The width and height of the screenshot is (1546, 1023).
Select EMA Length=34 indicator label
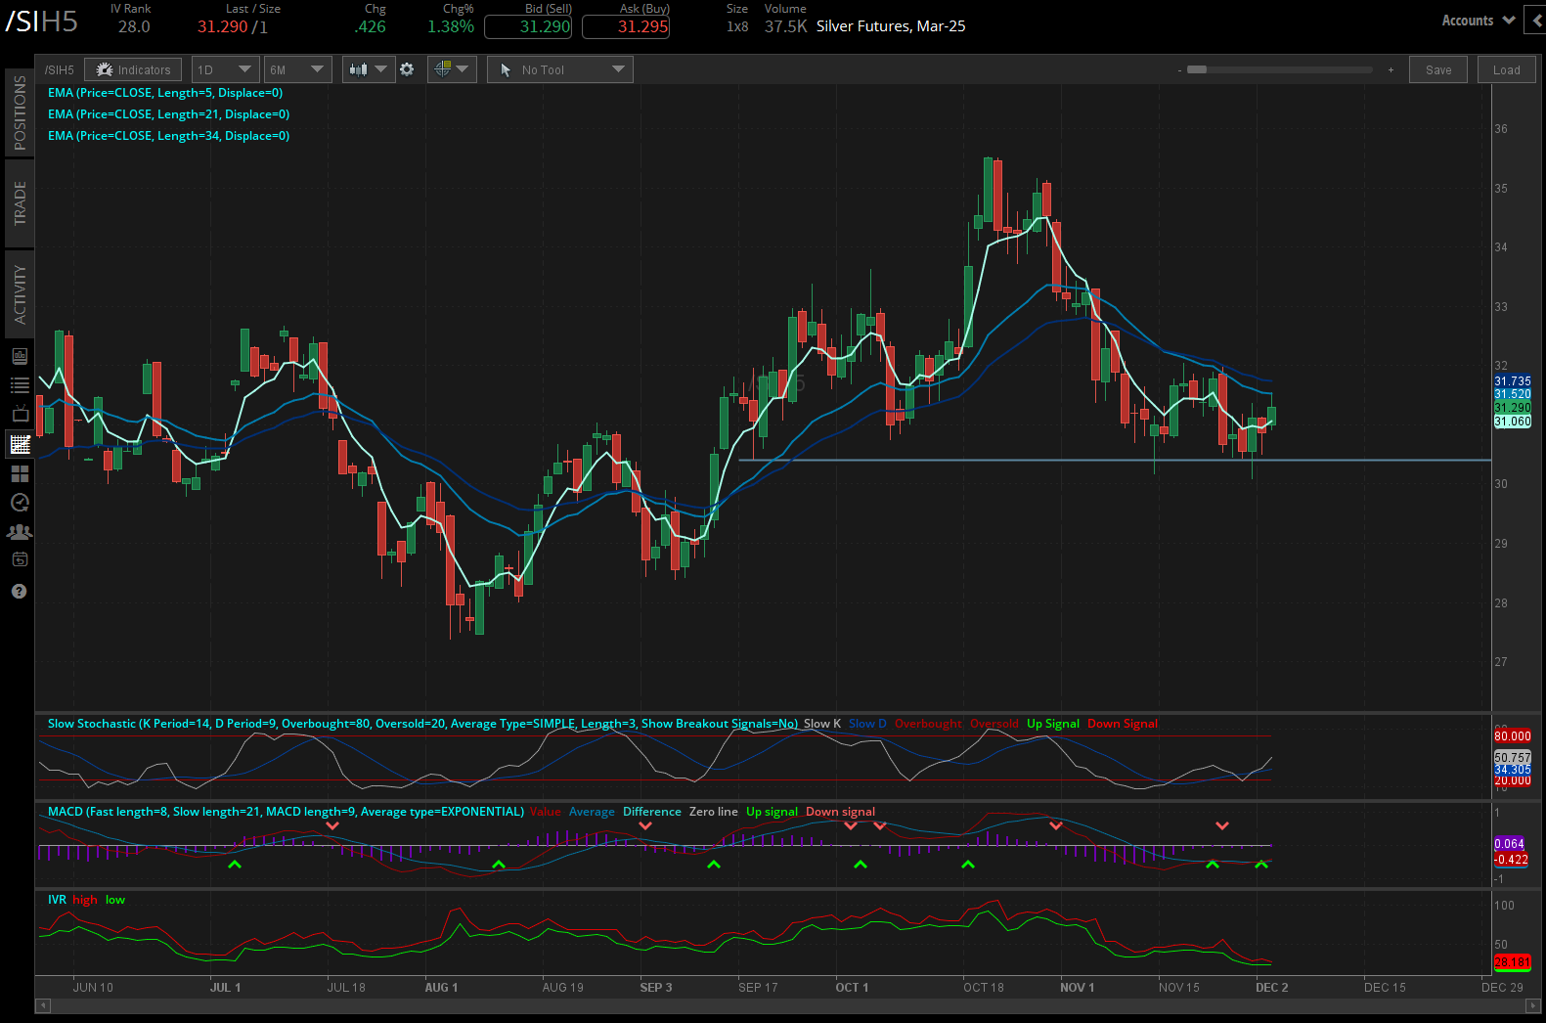click(x=168, y=136)
